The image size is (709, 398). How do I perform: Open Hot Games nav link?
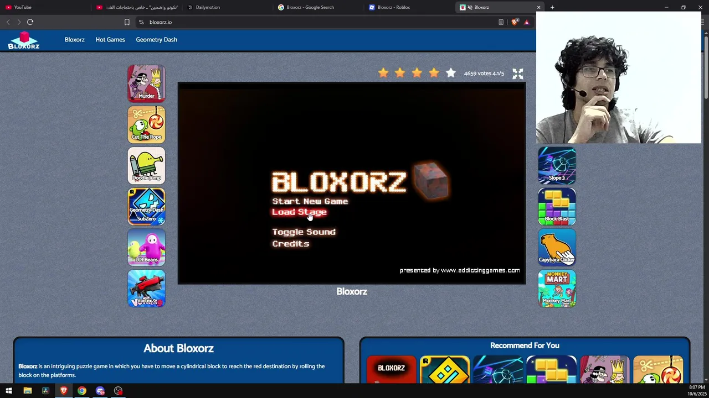point(110,40)
